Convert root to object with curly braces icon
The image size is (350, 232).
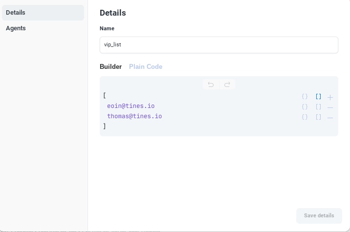coord(305,97)
